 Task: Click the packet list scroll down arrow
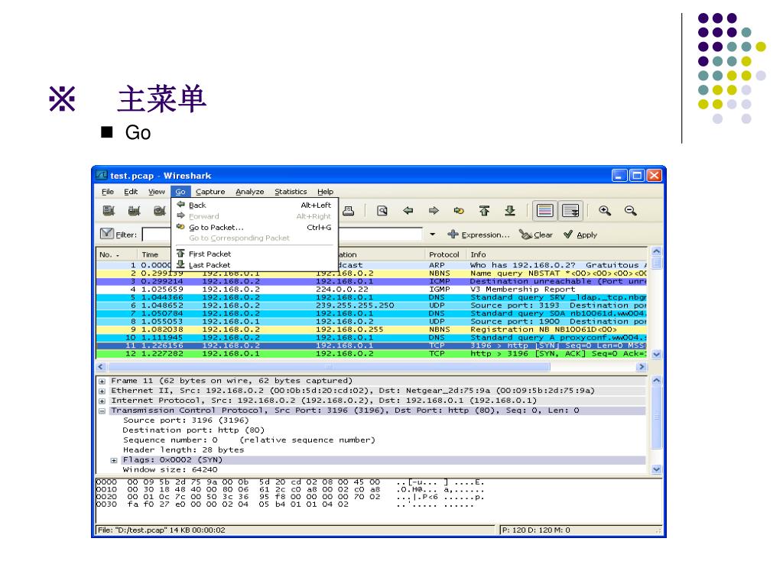click(657, 355)
